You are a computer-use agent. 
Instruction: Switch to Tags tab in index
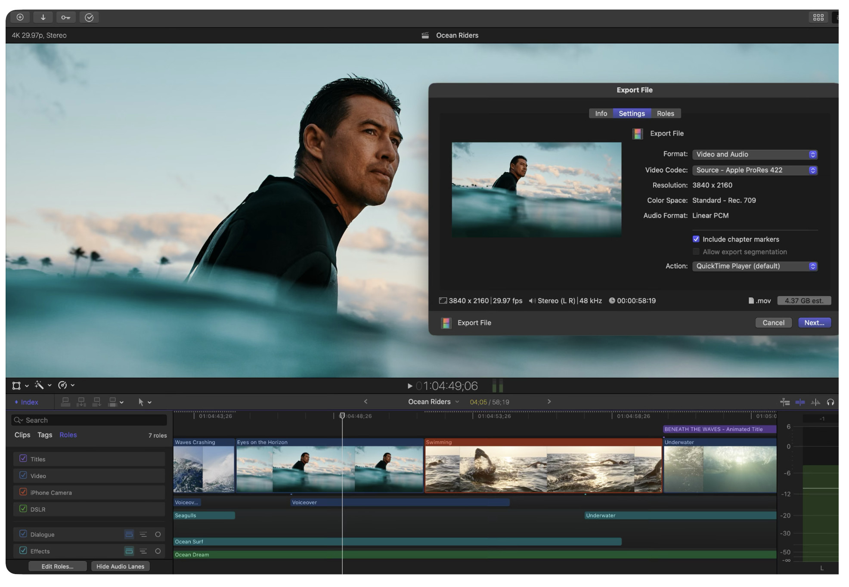point(45,435)
